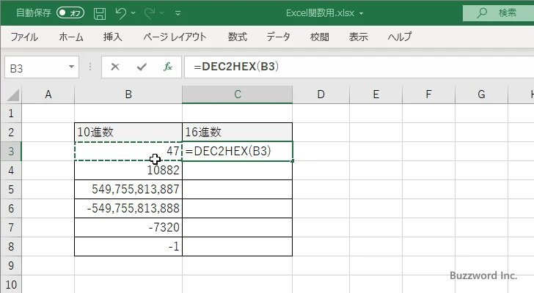This screenshot has width=534, height=293.
Task: Open Insert Function with the fx icon
Action: coord(167,67)
